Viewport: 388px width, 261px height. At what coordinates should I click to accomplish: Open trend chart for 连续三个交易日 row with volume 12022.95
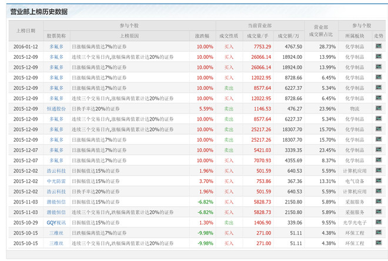[x=379, y=98]
